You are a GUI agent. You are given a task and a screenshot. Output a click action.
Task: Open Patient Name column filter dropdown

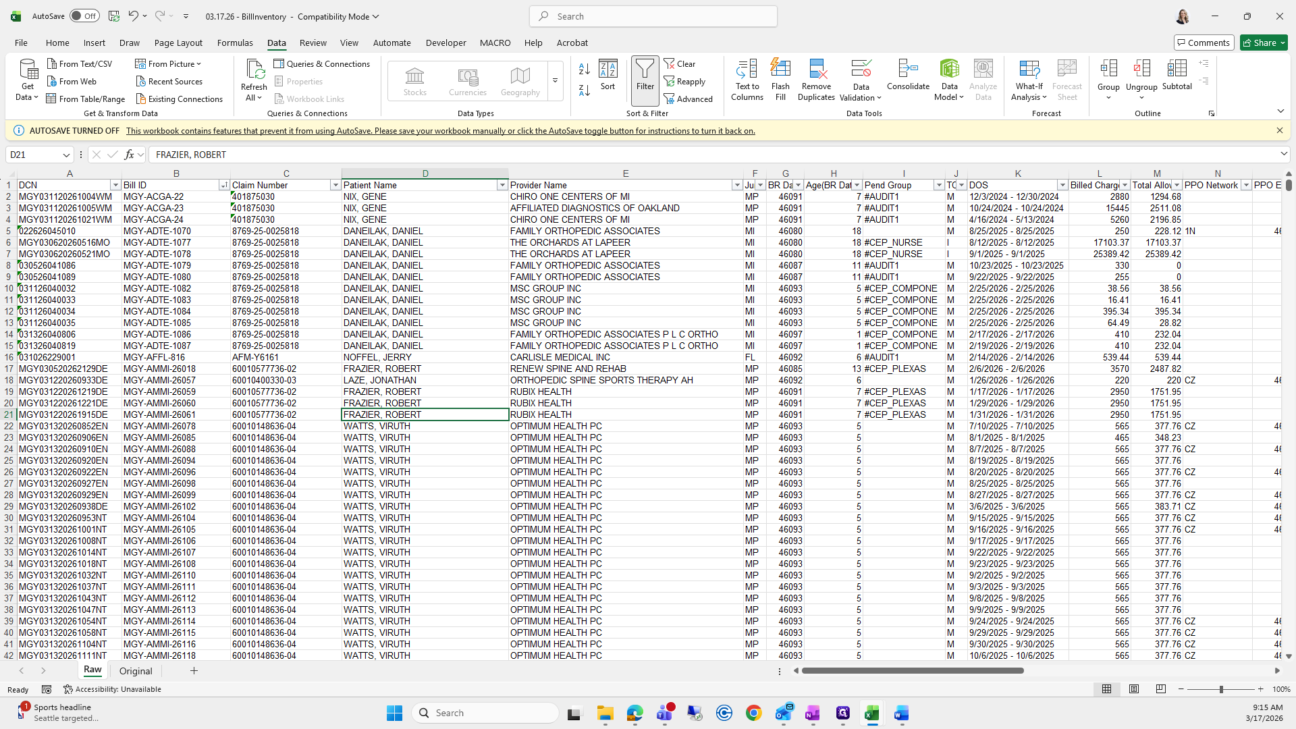[x=502, y=185]
